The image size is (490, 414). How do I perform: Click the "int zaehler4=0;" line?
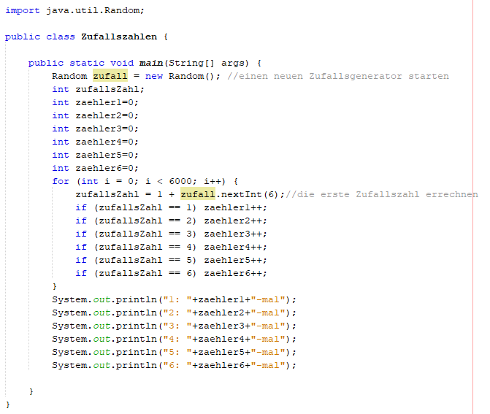[x=96, y=142]
